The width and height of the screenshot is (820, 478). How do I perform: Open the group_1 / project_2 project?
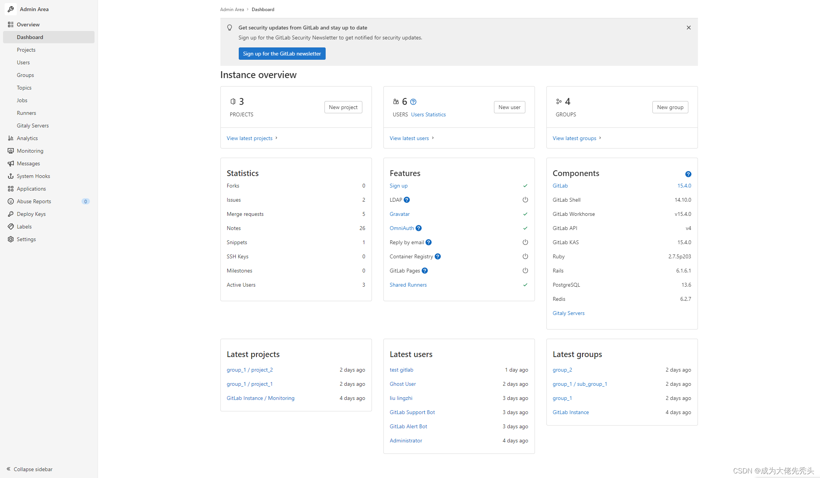coord(249,370)
